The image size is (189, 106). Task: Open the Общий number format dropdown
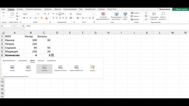[x=93, y=14]
